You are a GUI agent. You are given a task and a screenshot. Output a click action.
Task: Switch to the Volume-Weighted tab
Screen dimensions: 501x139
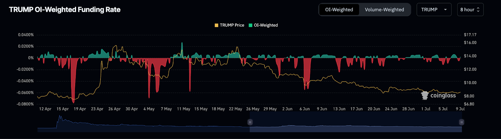(x=384, y=10)
